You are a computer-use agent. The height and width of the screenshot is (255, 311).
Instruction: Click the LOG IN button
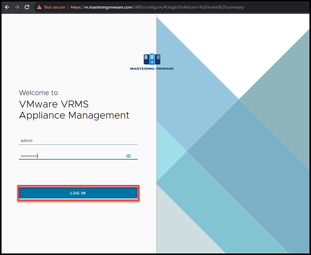click(x=78, y=193)
